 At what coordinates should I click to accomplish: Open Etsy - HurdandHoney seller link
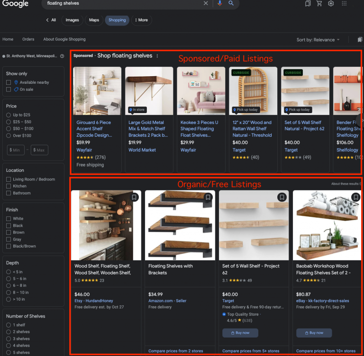click(x=94, y=301)
